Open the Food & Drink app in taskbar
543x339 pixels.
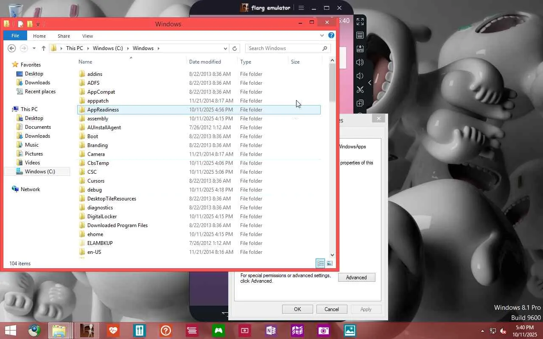(139, 331)
